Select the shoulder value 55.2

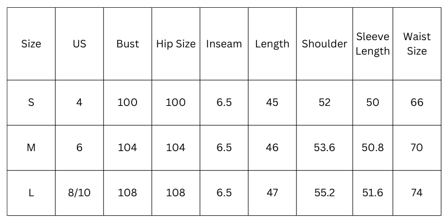point(324,193)
